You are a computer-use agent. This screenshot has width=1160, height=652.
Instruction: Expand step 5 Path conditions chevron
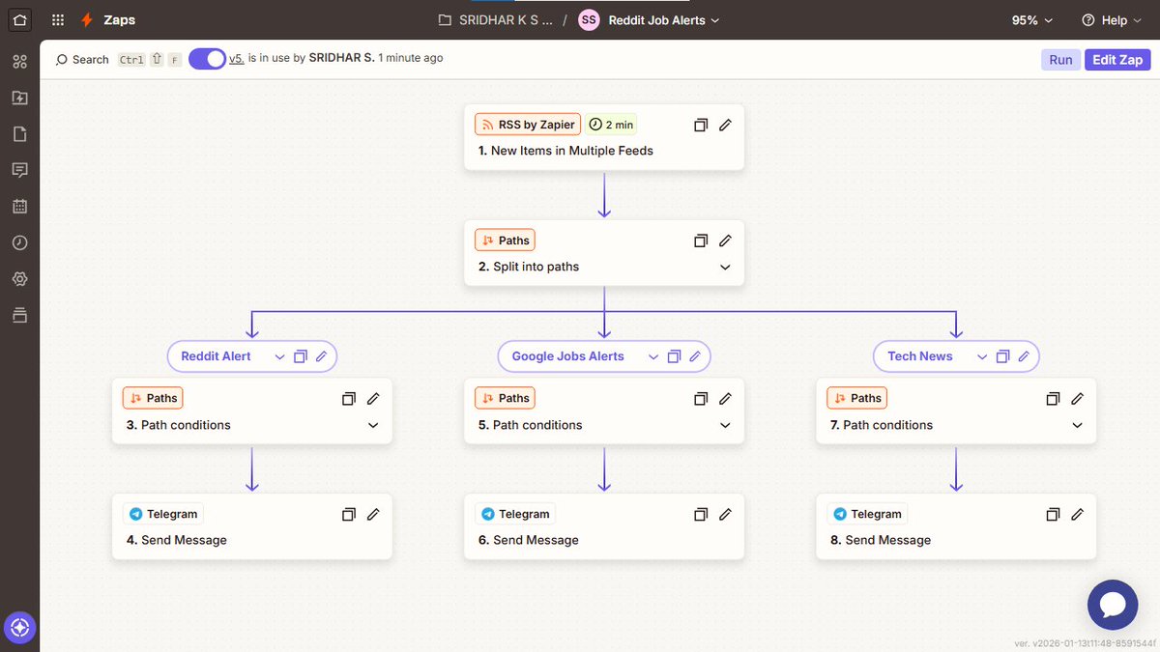[725, 426]
